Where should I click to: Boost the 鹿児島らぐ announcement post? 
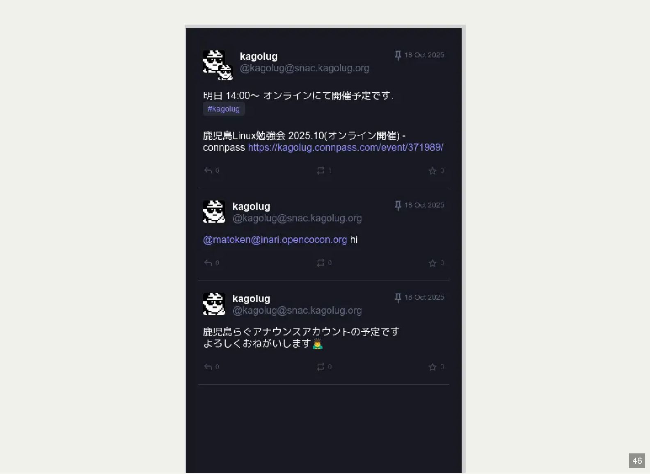coord(320,367)
